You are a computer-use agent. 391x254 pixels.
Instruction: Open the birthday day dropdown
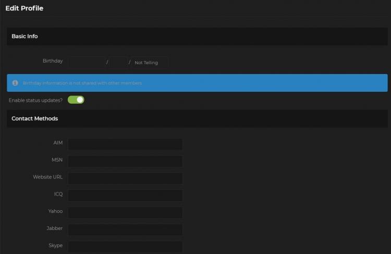(x=118, y=63)
